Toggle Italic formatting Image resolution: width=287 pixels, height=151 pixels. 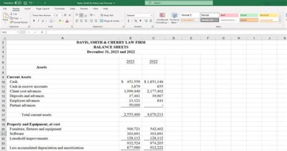pyautogui.click(x=38, y=21)
